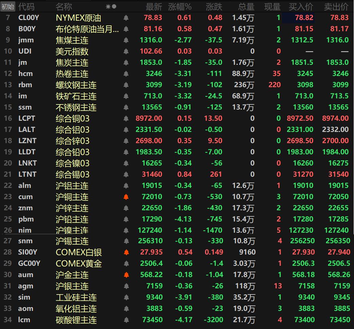Click the 焦煤主连 instrument name

[72, 40]
